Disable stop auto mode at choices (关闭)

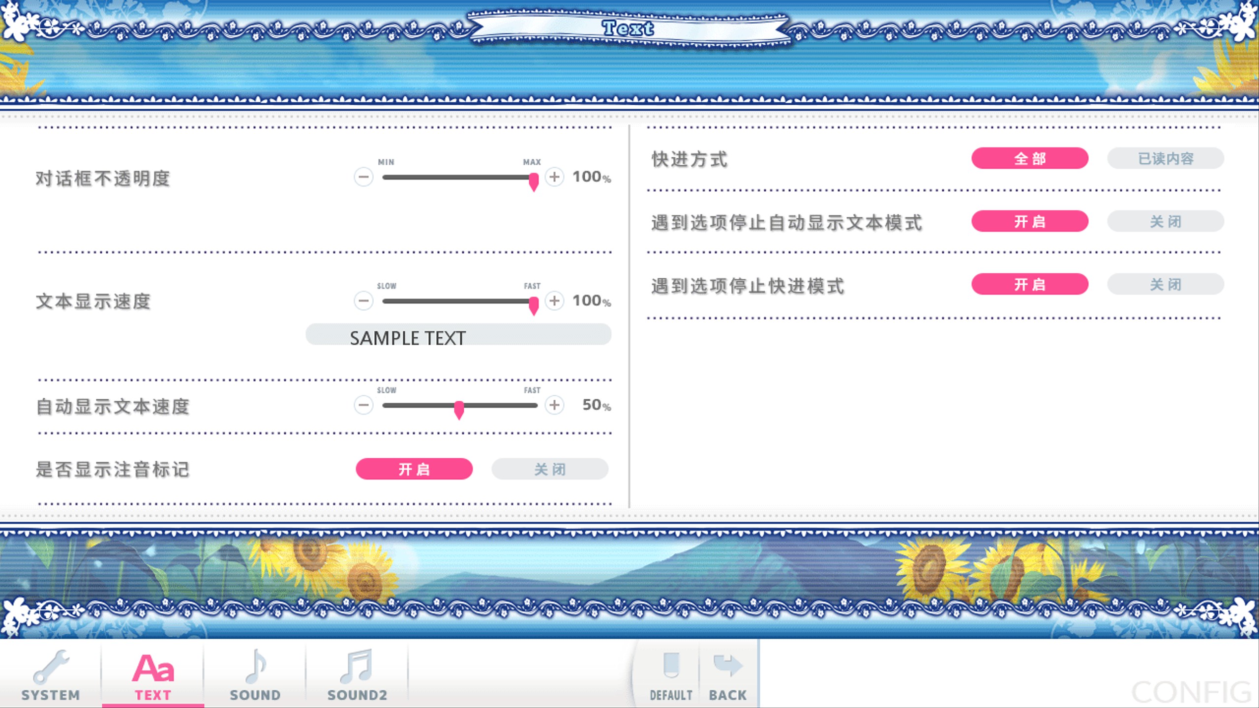coord(1166,221)
